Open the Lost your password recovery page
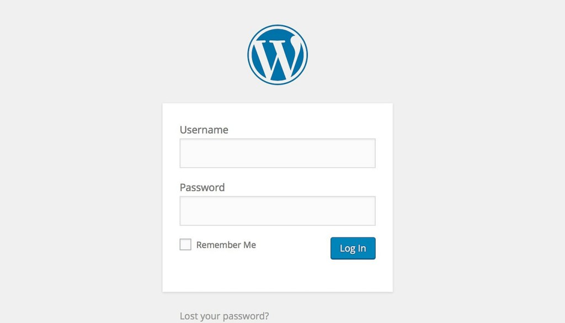 (224, 315)
